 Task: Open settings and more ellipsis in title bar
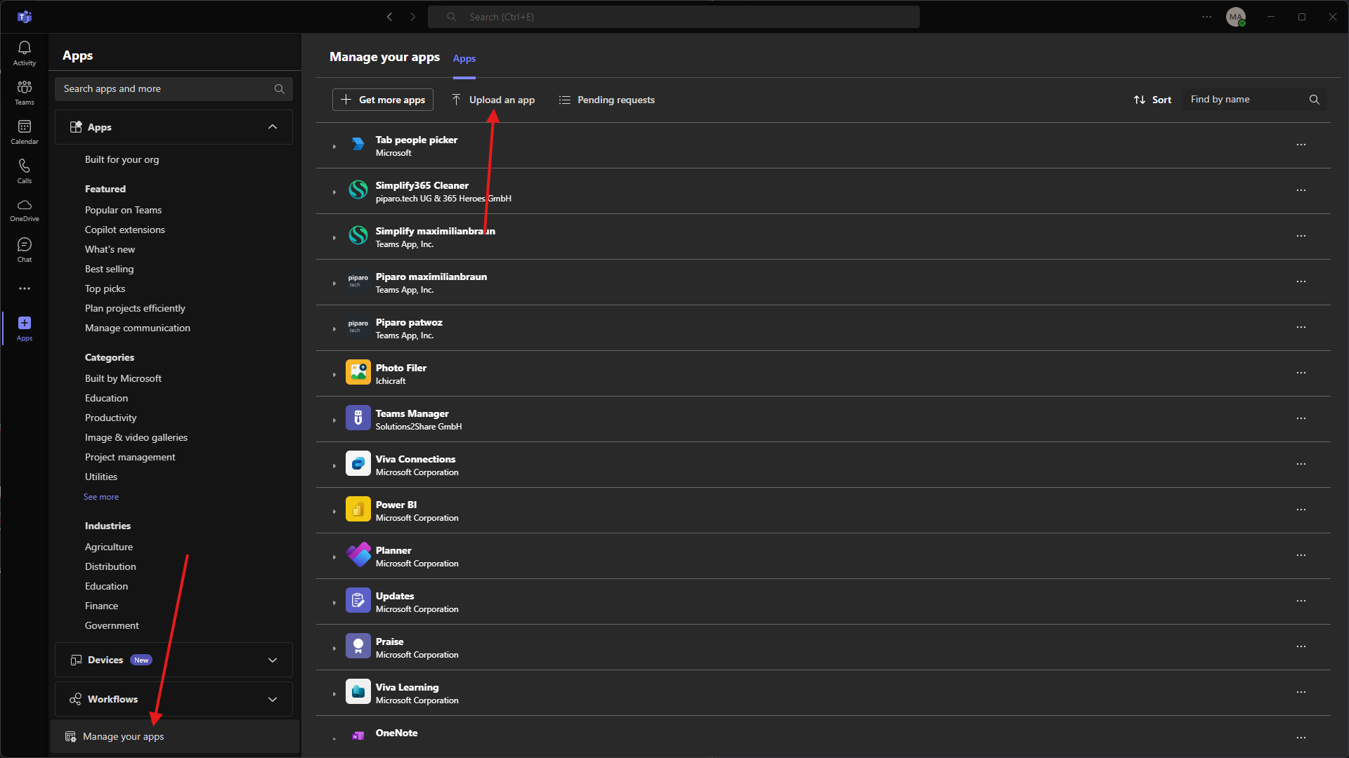pyautogui.click(x=1207, y=17)
